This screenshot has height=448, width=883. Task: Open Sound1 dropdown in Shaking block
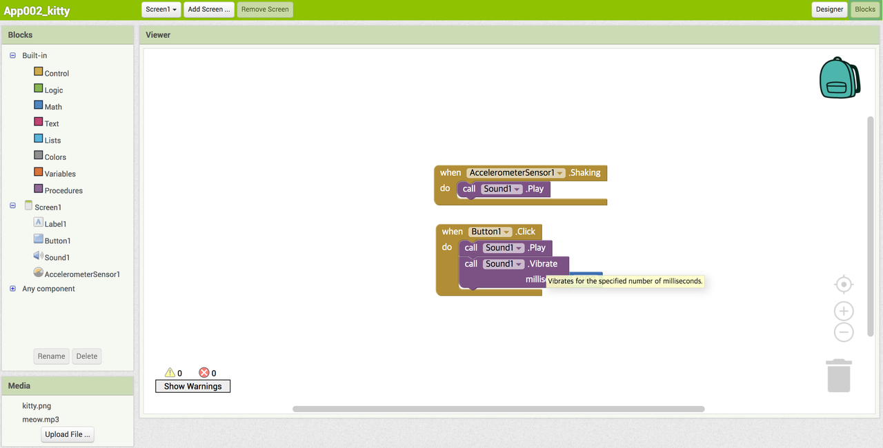pyautogui.click(x=502, y=189)
